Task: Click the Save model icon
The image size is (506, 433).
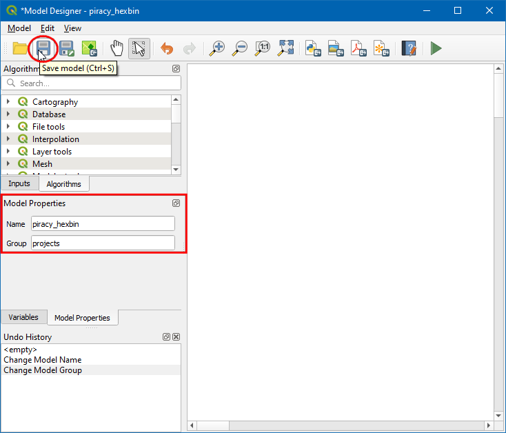Action: [x=43, y=48]
